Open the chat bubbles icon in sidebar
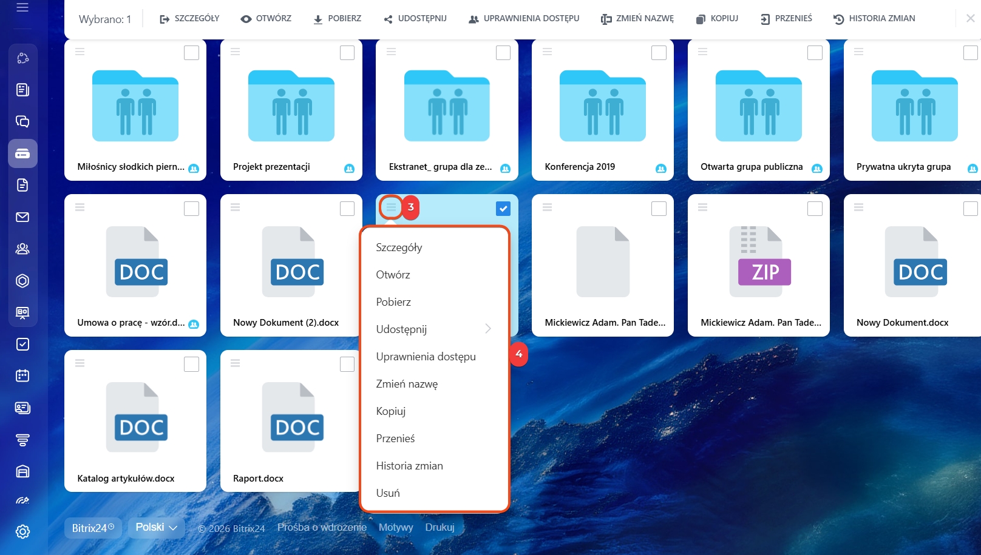 [x=22, y=121]
